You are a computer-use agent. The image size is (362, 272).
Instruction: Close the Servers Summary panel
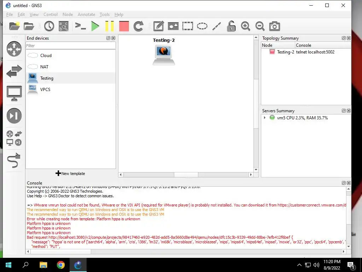349,111
